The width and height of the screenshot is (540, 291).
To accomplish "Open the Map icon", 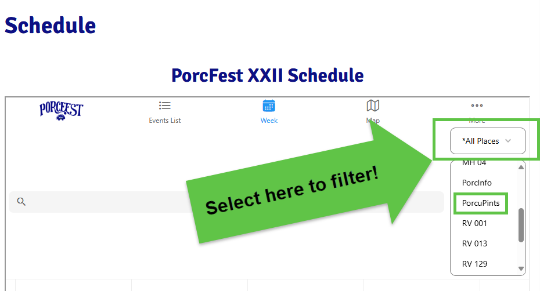I will pyautogui.click(x=373, y=106).
